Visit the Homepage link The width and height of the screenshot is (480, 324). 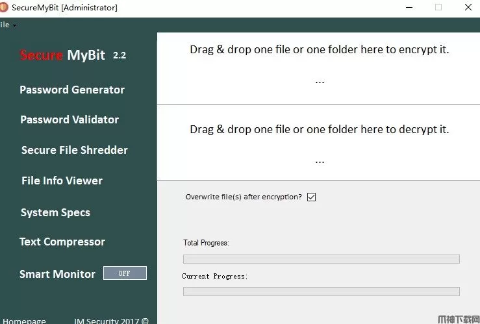point(25,321)
